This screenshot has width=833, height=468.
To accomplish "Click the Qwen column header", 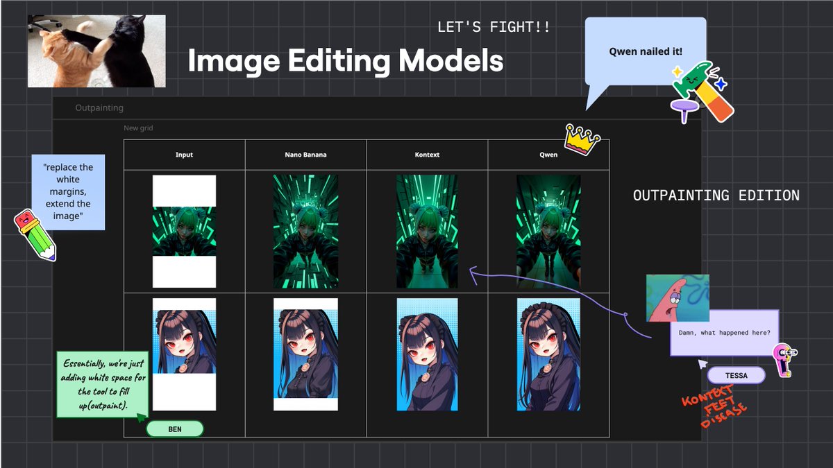I will 548,155.
